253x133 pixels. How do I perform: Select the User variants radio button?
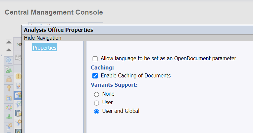click(x=96, y=103)
